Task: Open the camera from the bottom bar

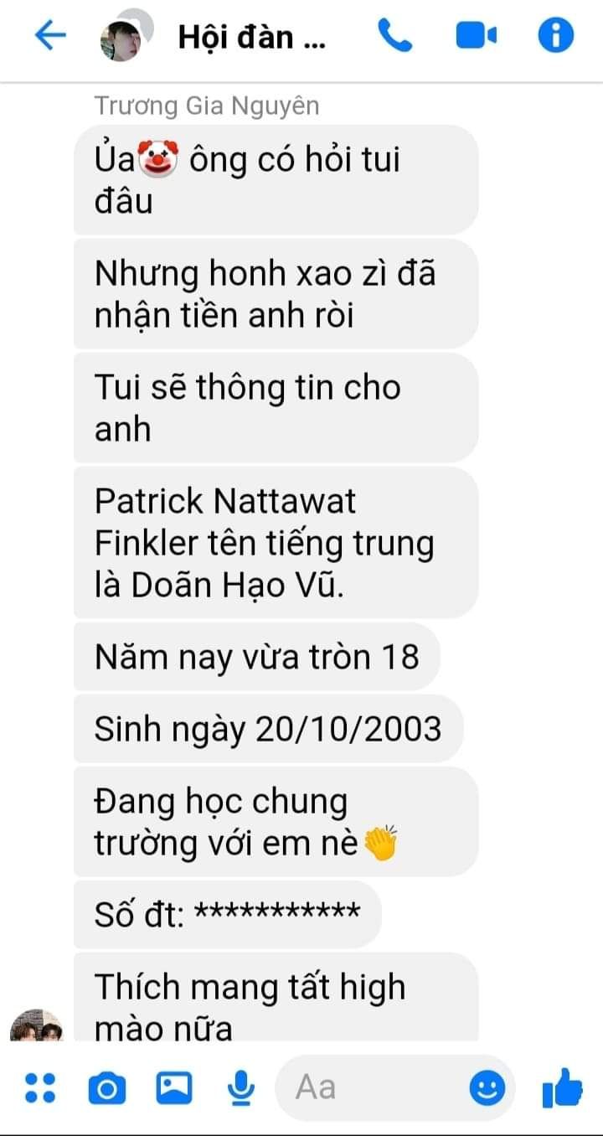Action: pos(106,1088)
